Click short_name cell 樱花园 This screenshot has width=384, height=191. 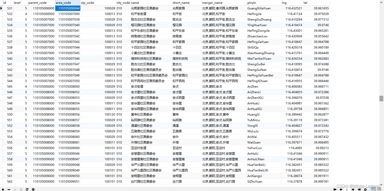click(x=187, y=25)
